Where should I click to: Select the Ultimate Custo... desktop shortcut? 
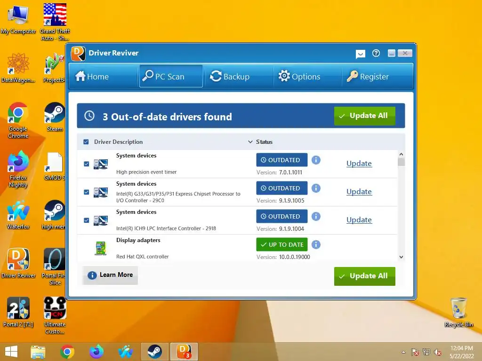(x=55, y=315)
